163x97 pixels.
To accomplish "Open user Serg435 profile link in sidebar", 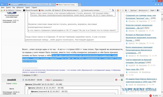I will 132,65.
